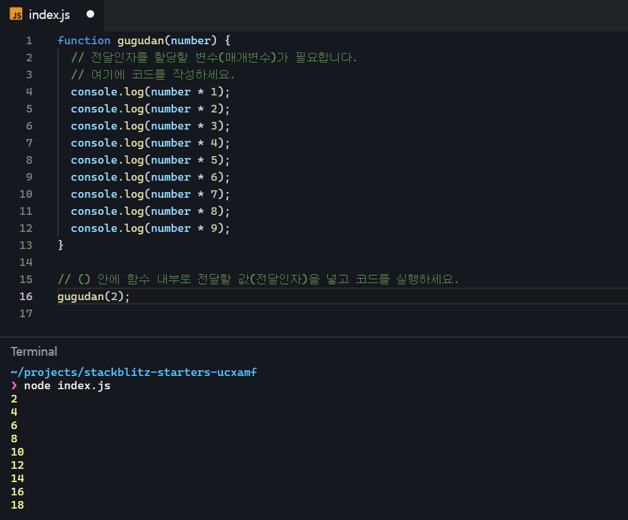Image resolution: width=628 pixels, height=520 pixels.
Task: Click the closing brace on line 13
Action: coord(61,245)
